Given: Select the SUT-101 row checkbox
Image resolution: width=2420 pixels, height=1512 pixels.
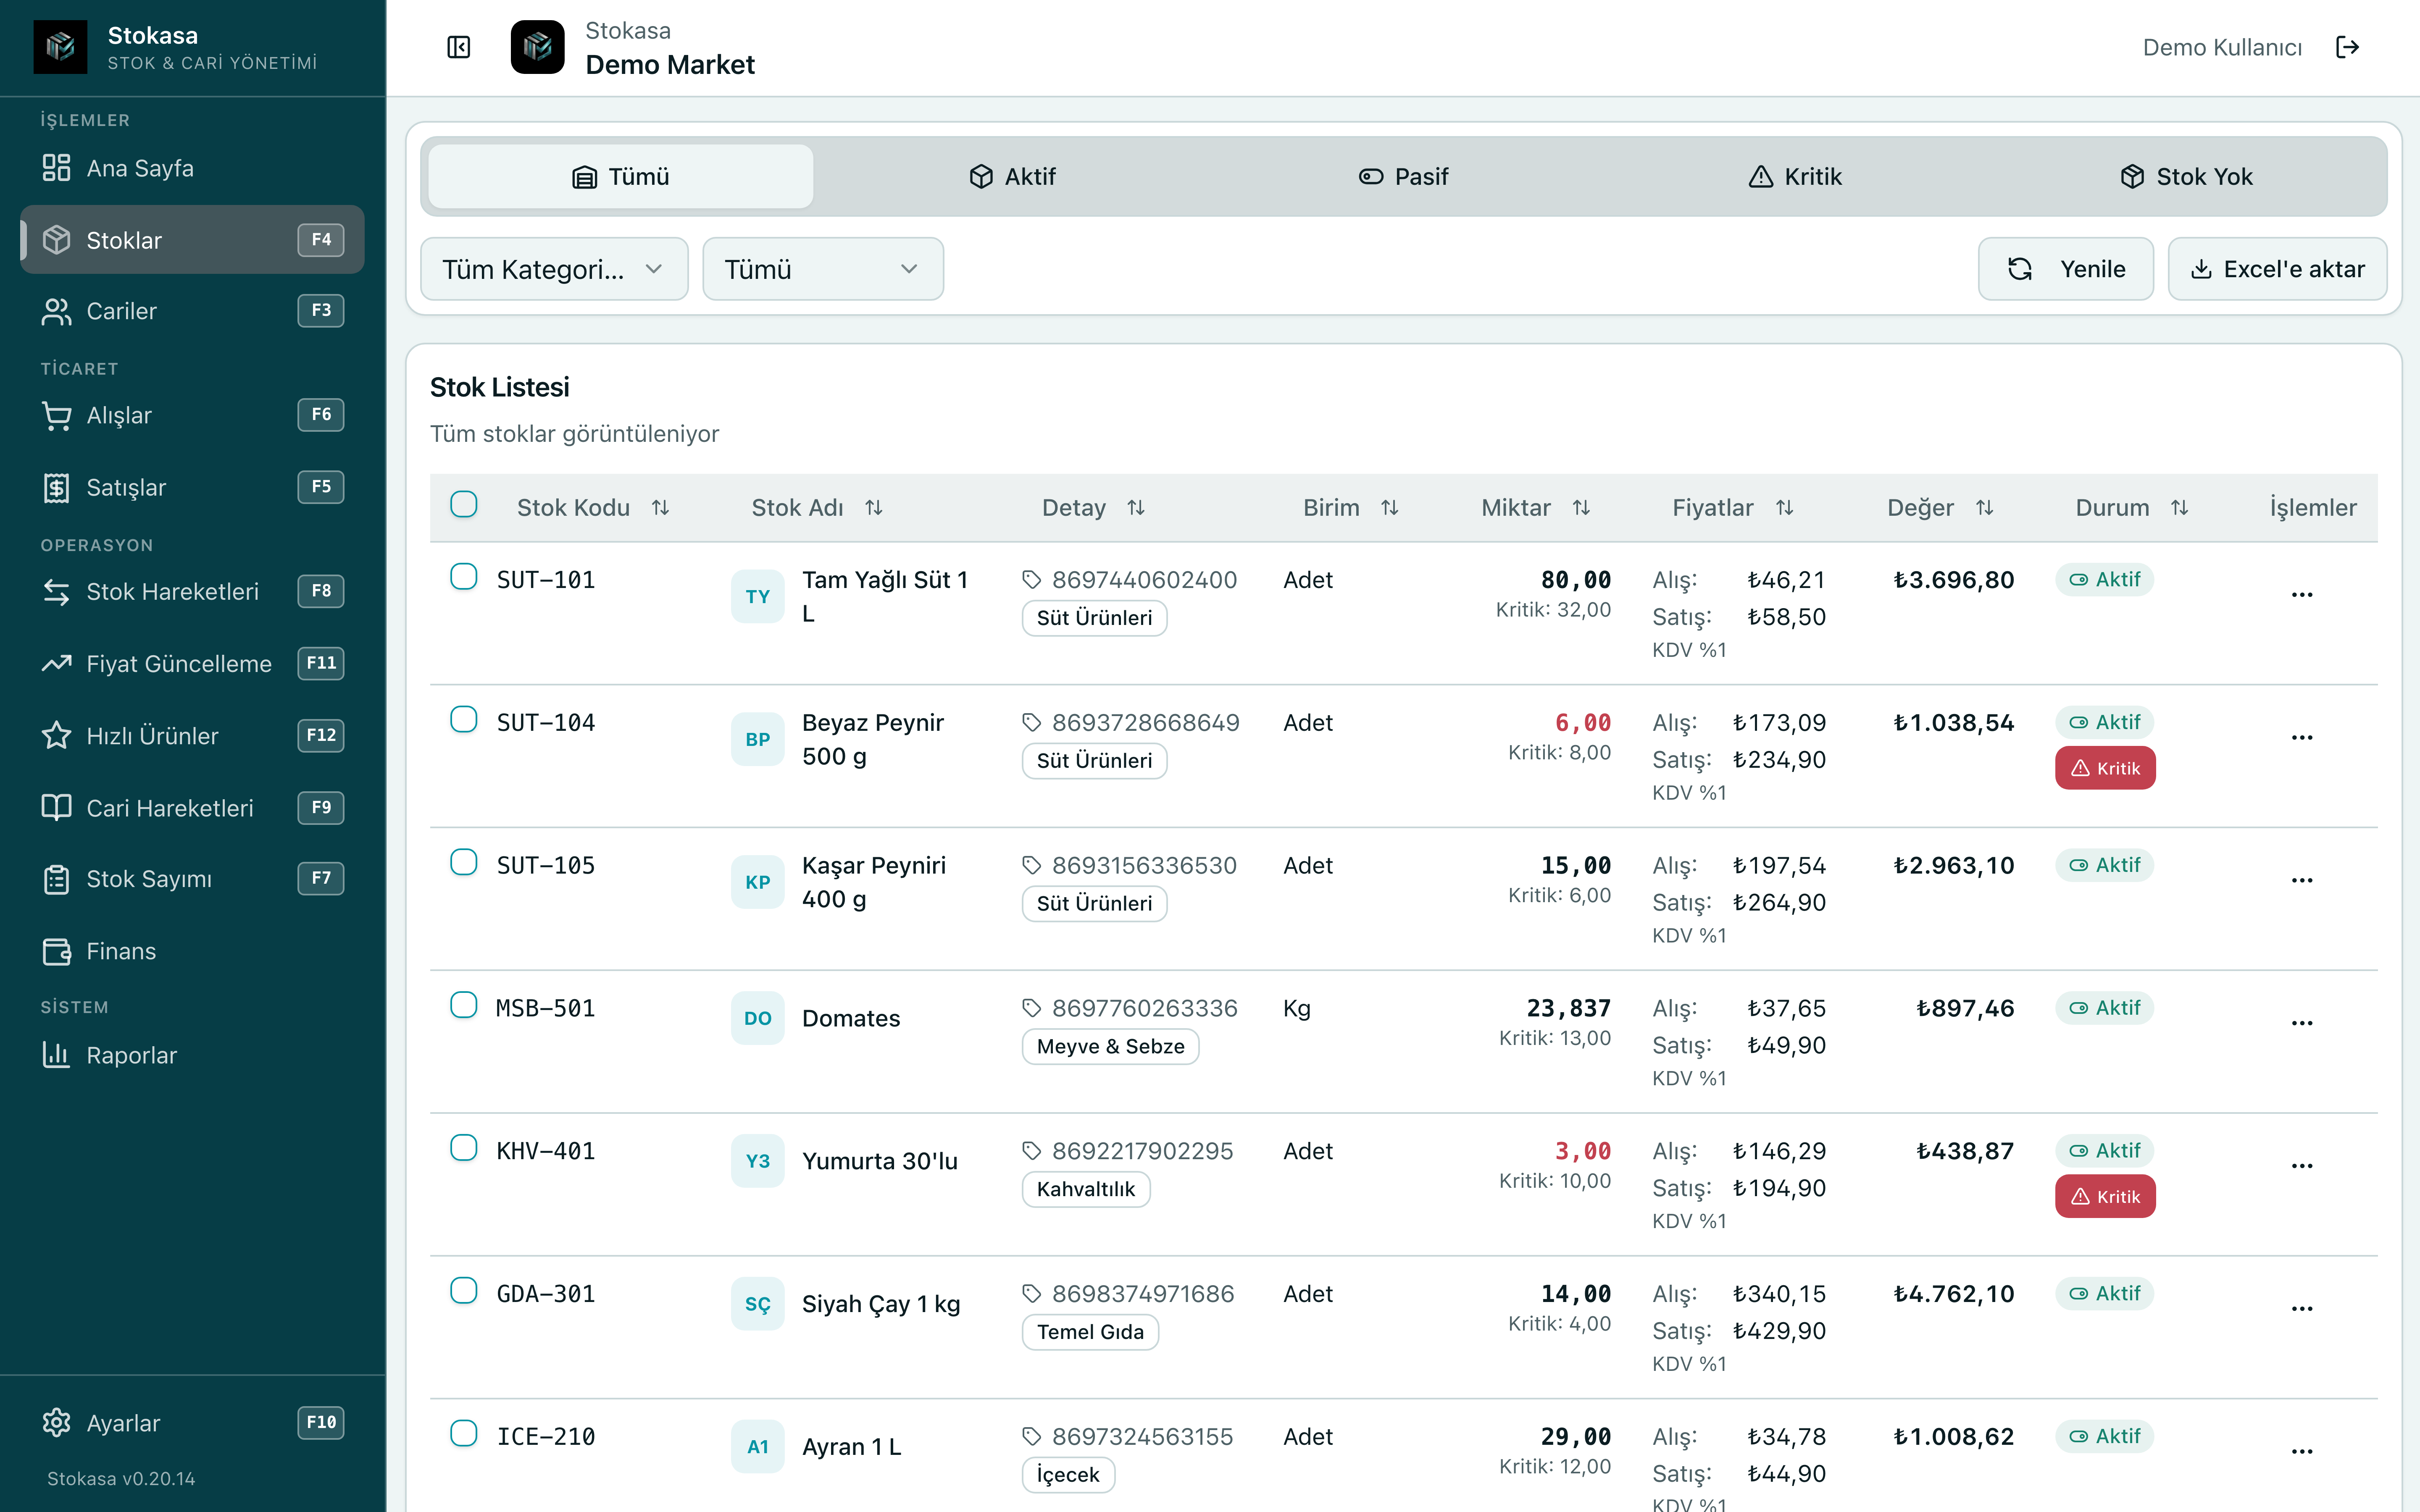Looking at the screenshot, I should (x=463, y=576).
